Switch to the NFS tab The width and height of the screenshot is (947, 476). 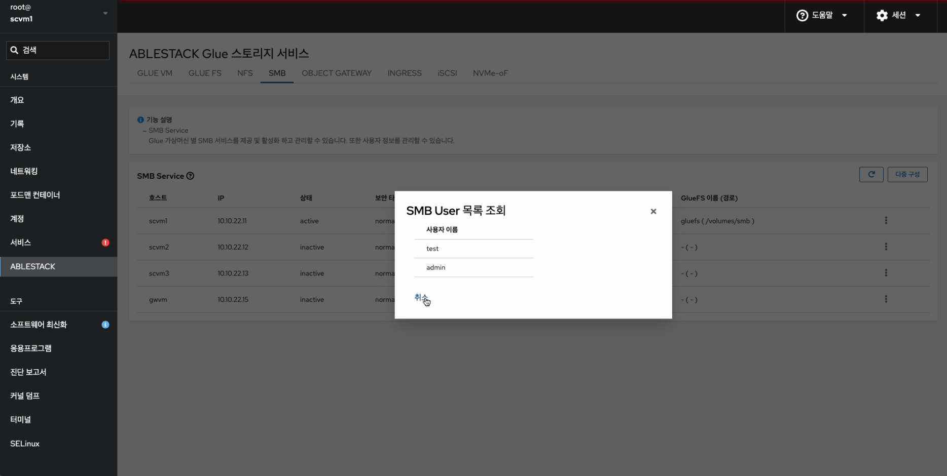(245, 73)
